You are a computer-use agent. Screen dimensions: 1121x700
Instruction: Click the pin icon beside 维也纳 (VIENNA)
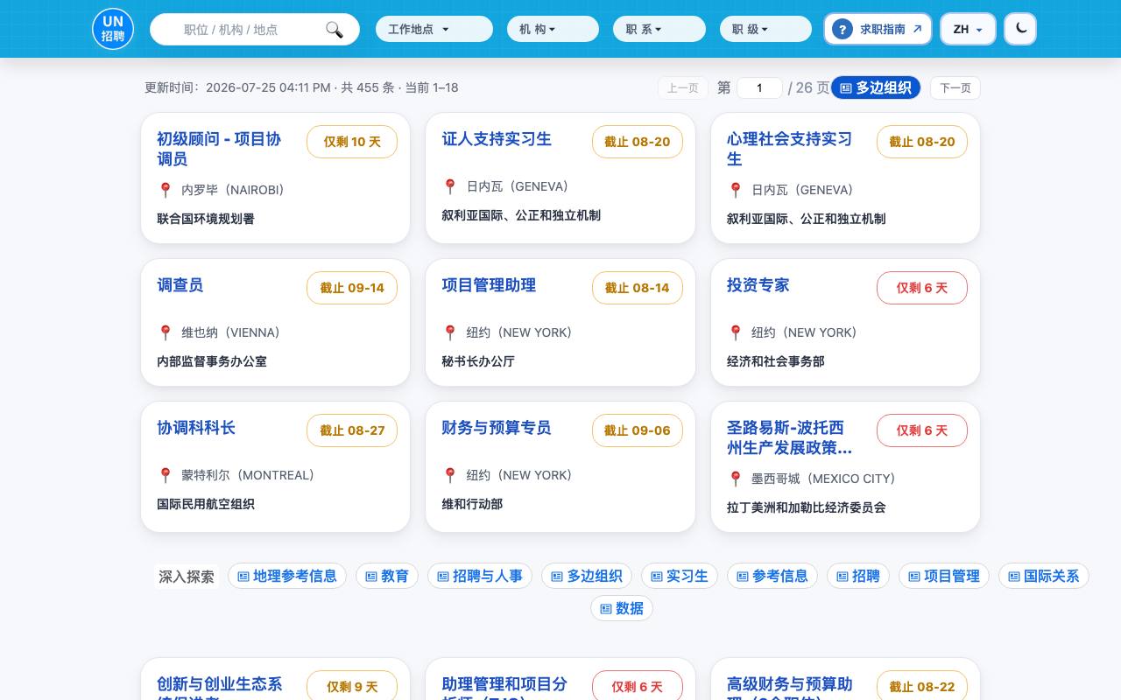[x=165, y=332]
